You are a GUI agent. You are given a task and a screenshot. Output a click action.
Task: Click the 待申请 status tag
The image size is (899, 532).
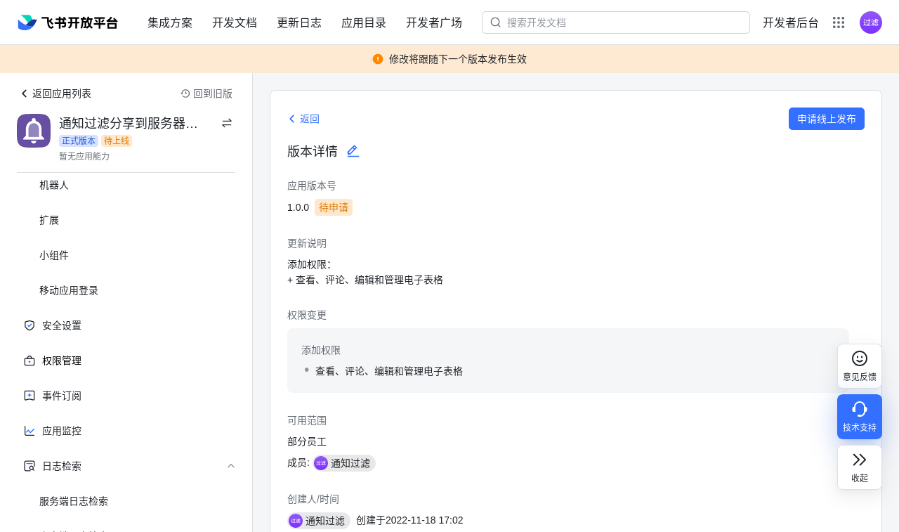(334, 207)
